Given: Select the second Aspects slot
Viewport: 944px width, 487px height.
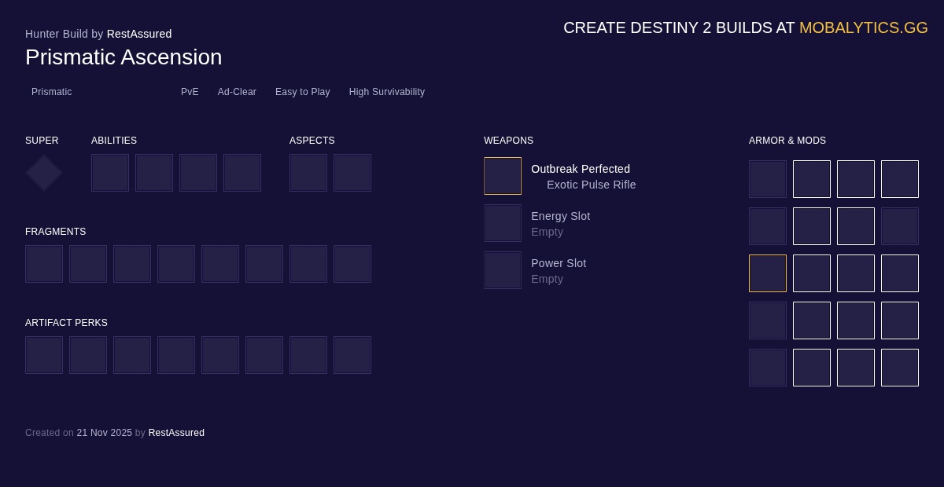Looking at the screenshot, I should (352, 173).
